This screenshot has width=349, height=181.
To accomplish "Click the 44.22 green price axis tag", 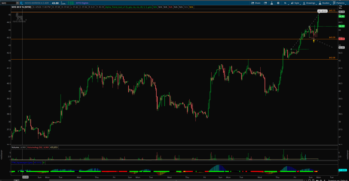I will click(341, 26).
